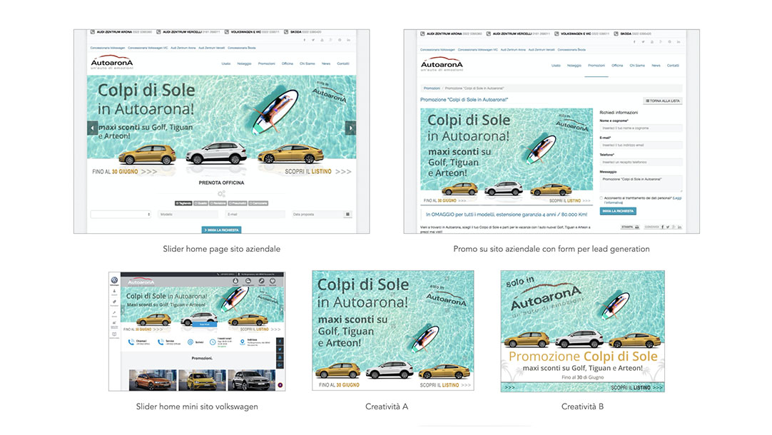
Task: Click Facebook icon in home page screenshot header
Action: [304, 40]
